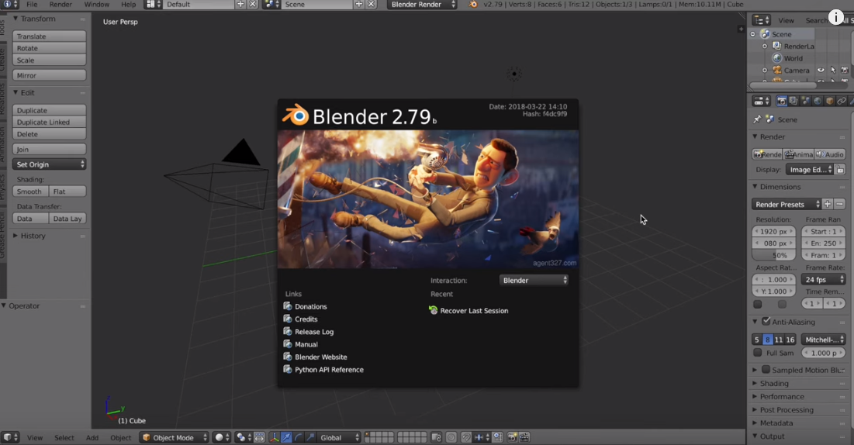
Task: Click the lock camera to layers icon
Action: [x=436, y=437]
